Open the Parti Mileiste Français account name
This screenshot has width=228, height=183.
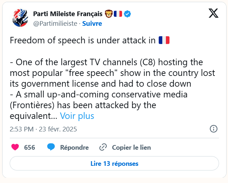(68, 14)
